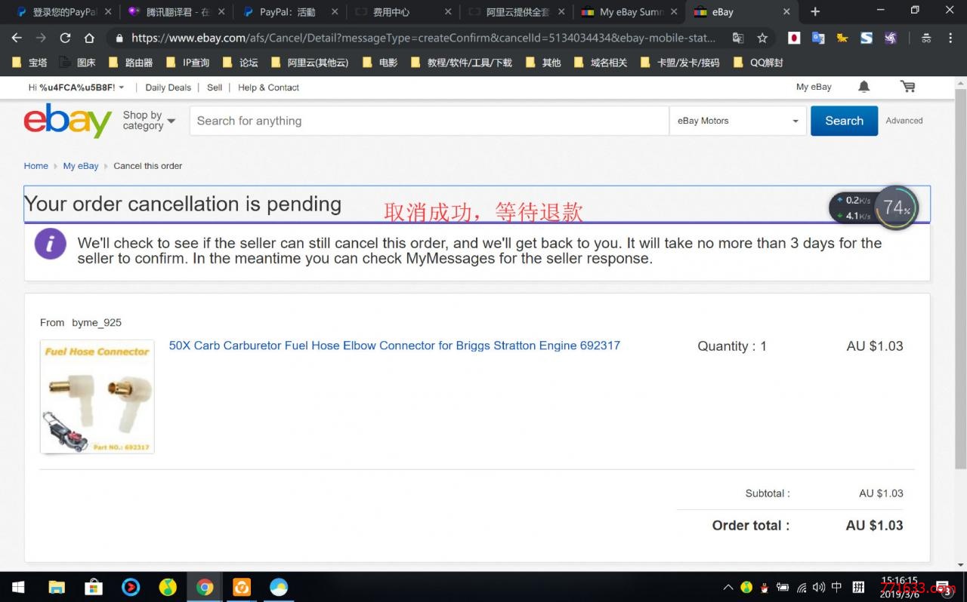Open the Japan flag extension

tap(794, 38)
